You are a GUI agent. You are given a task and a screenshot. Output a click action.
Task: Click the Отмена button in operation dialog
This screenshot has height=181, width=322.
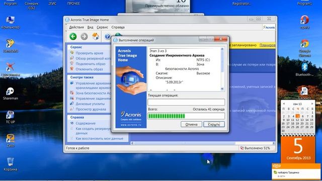pyautogui.click(x=191, y=124)
